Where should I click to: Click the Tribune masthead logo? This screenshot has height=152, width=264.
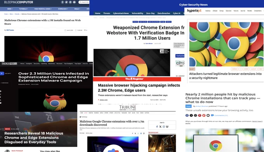[x=128, y=108]
